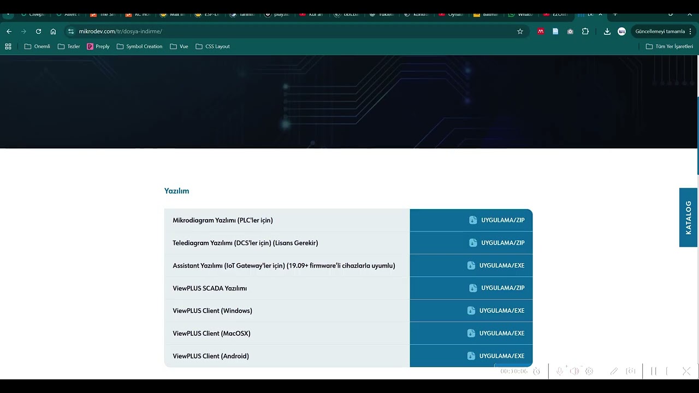Viewport: 699px width, 393px height.
Task: Click the ViewPLUS Client (Windows) row text
Action: click(212, 311)
